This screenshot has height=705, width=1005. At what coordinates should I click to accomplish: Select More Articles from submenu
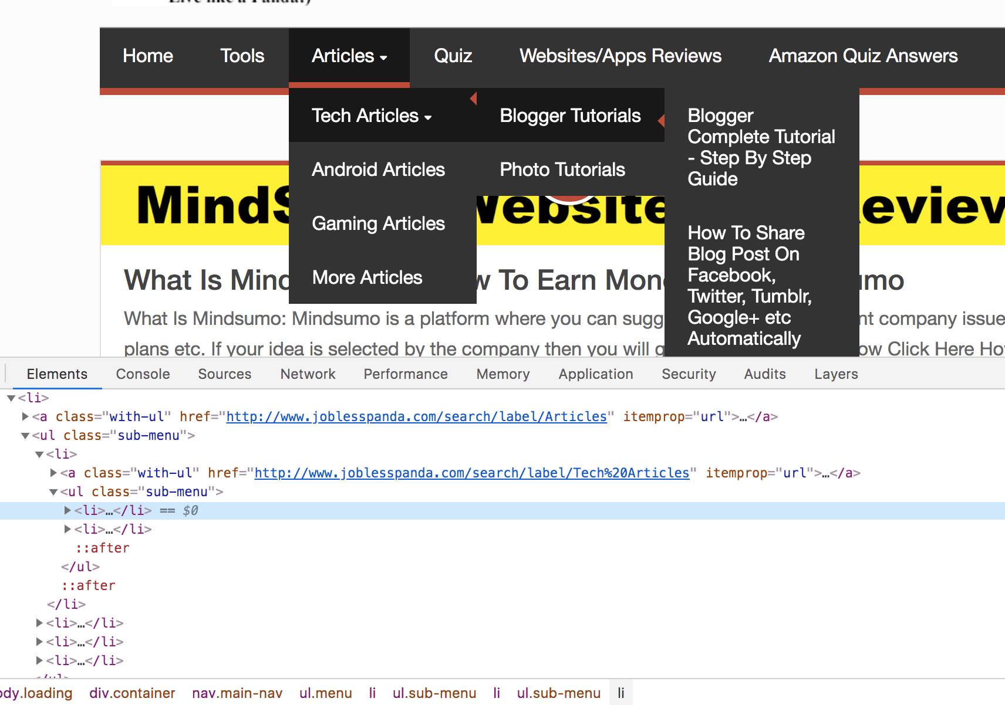(367, 277)
